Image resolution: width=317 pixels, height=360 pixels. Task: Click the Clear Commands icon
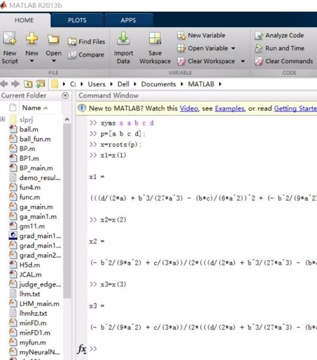pos(259,61)
